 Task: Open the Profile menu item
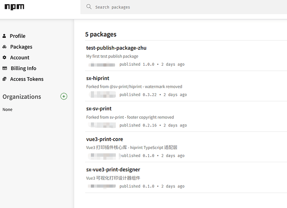(17, 36)
